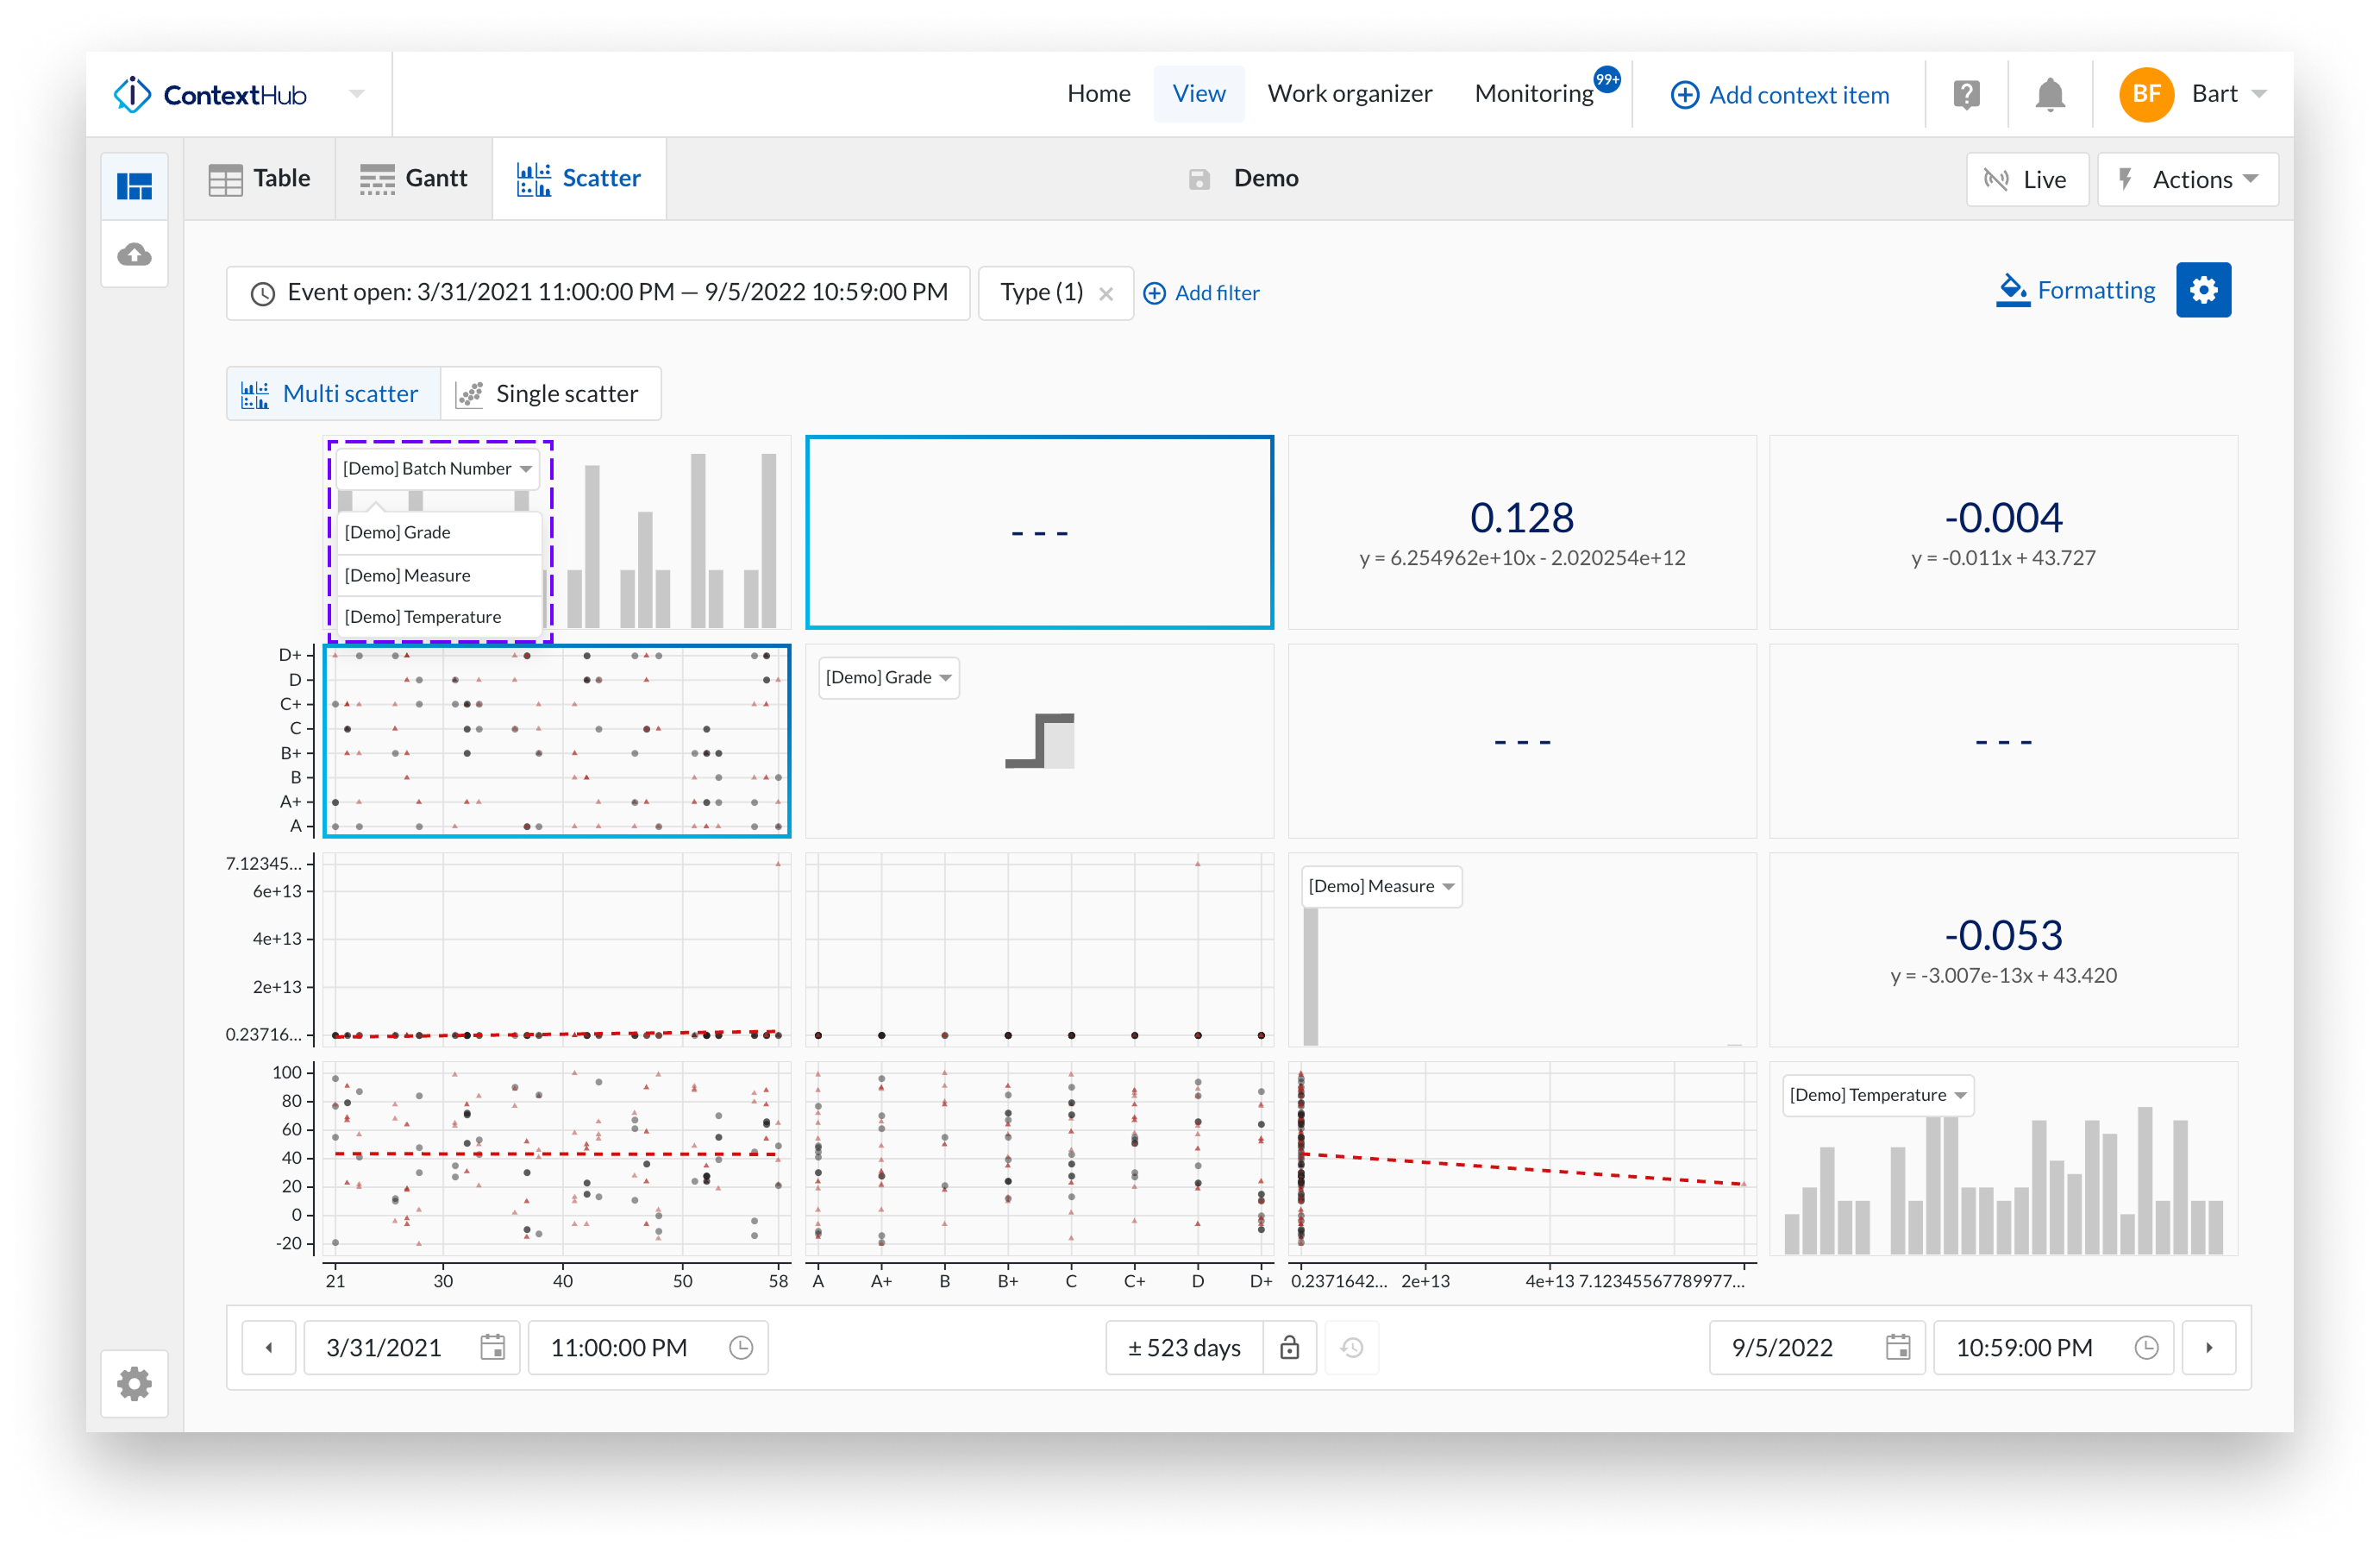This screenshot has width=2380, height=1553.
Task: Click Add filter link
Action: point(1201,293)
